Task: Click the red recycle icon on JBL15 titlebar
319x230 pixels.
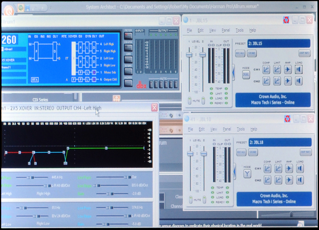Action: click(x=286, y=20)
